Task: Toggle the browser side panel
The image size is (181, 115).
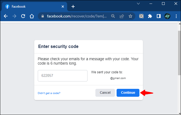Action: coord(158,16)
